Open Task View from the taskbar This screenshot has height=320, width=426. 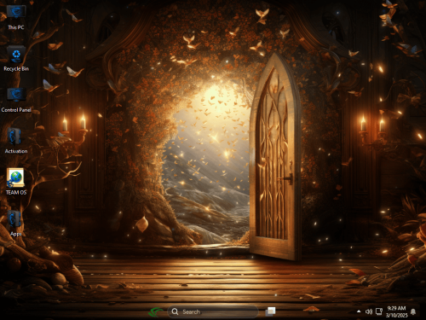[x=271, y=311]
